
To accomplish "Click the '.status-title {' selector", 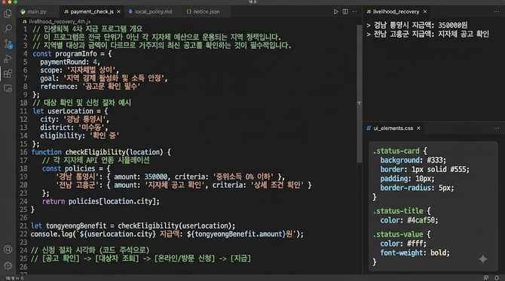I will point(402,211).
